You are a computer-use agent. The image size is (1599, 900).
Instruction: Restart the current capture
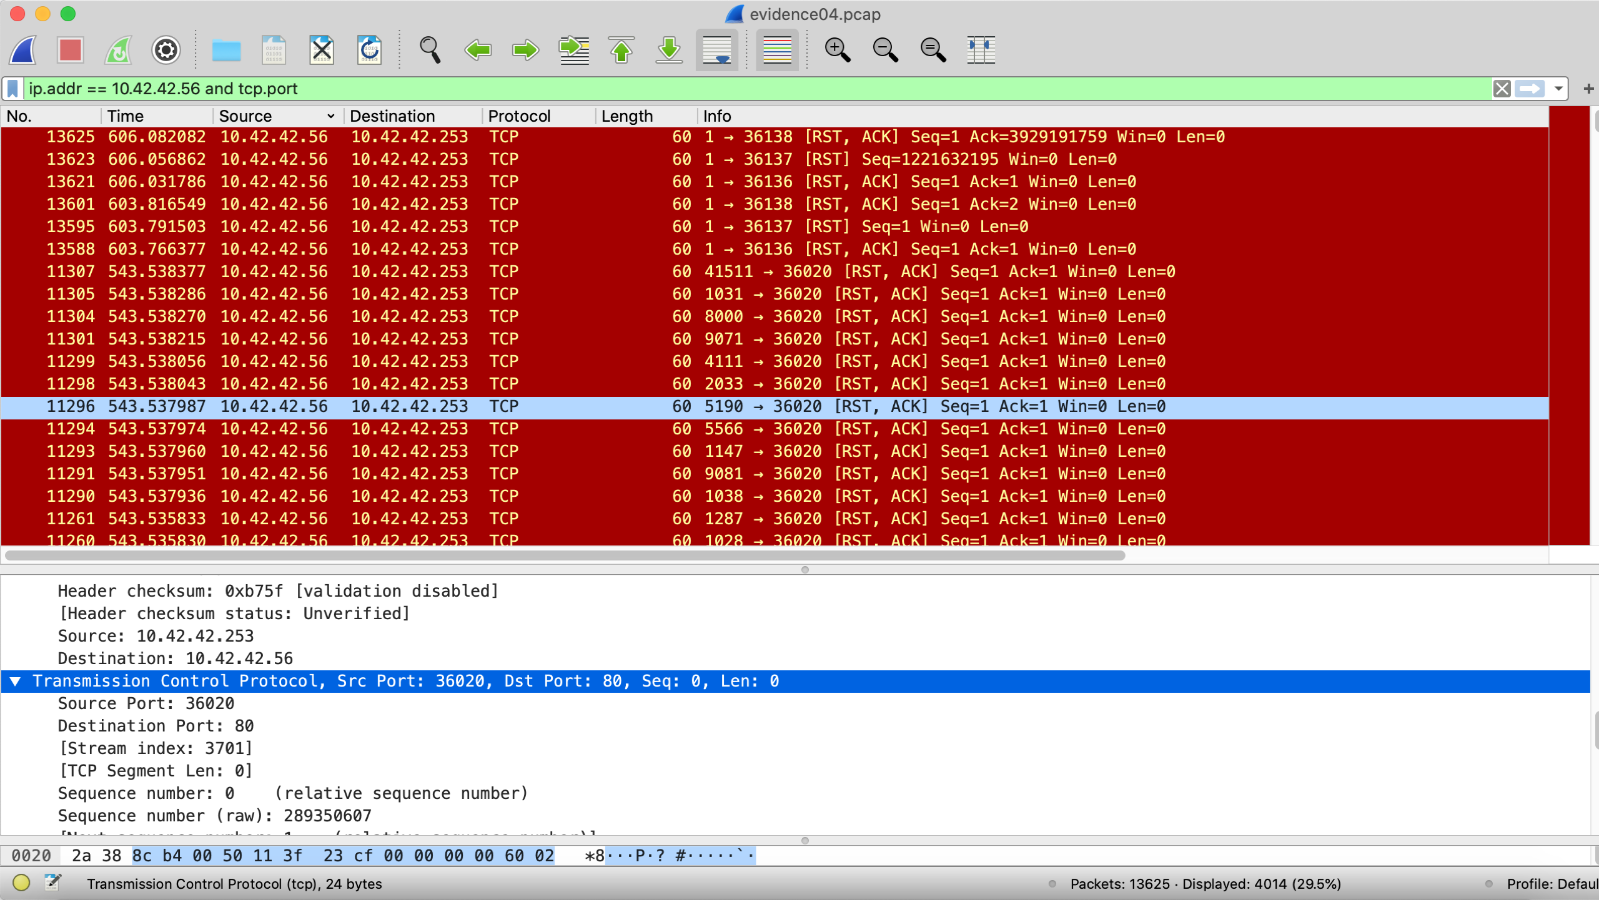coord(118,50)
